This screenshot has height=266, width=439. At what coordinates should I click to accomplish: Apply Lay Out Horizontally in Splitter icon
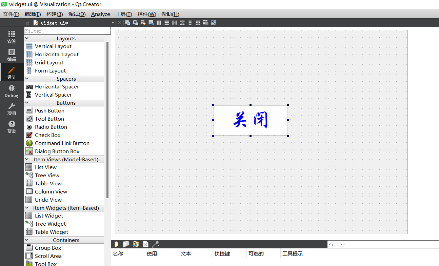point(175,23)
